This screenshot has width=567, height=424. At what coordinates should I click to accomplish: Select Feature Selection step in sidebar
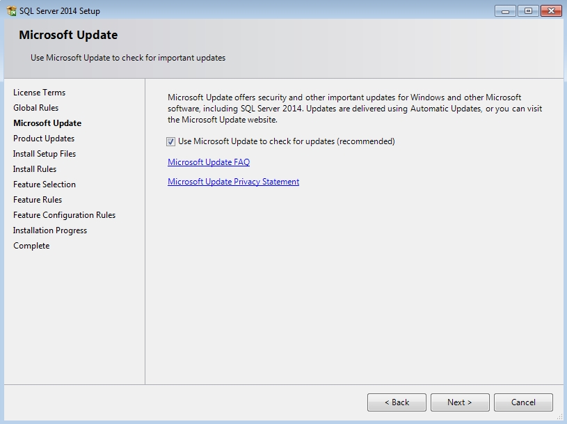point(45,184)
